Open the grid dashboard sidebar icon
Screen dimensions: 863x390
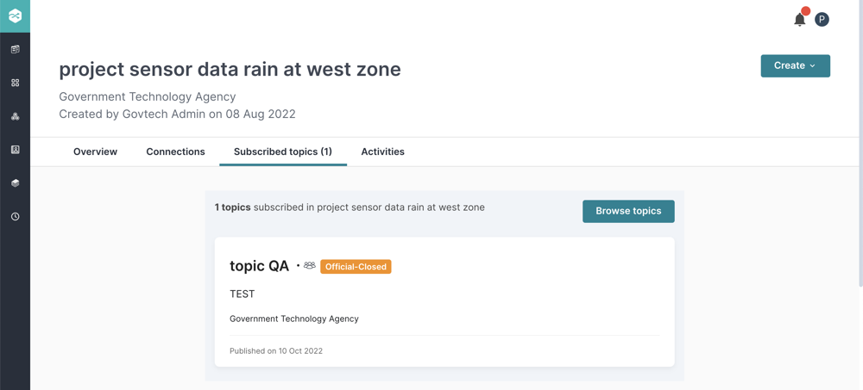pos(16,83)
